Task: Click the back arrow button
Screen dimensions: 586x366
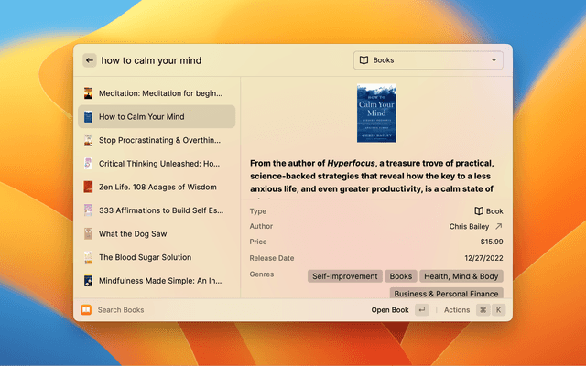Action: point(89,60)
